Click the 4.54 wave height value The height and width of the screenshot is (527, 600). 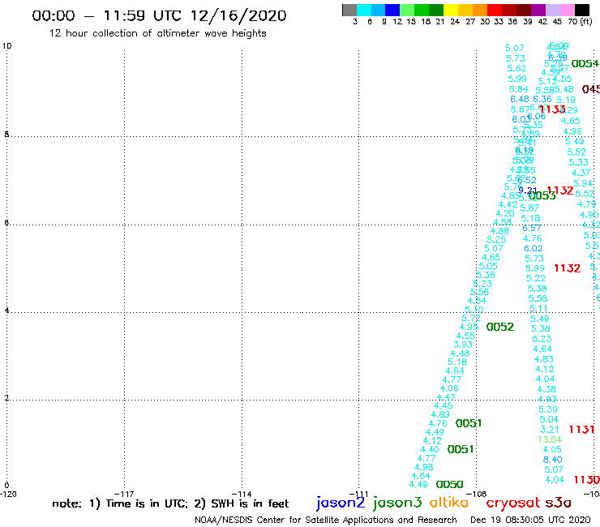pos(477,301)
